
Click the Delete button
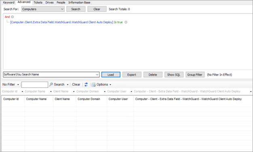[x=153, y=74]
